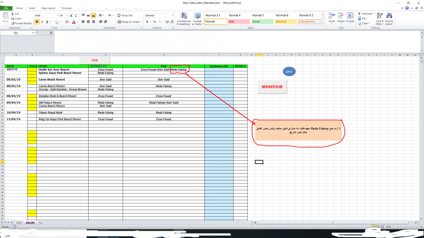Activate Format Painter
424x238 pixels.
point(21,23)
